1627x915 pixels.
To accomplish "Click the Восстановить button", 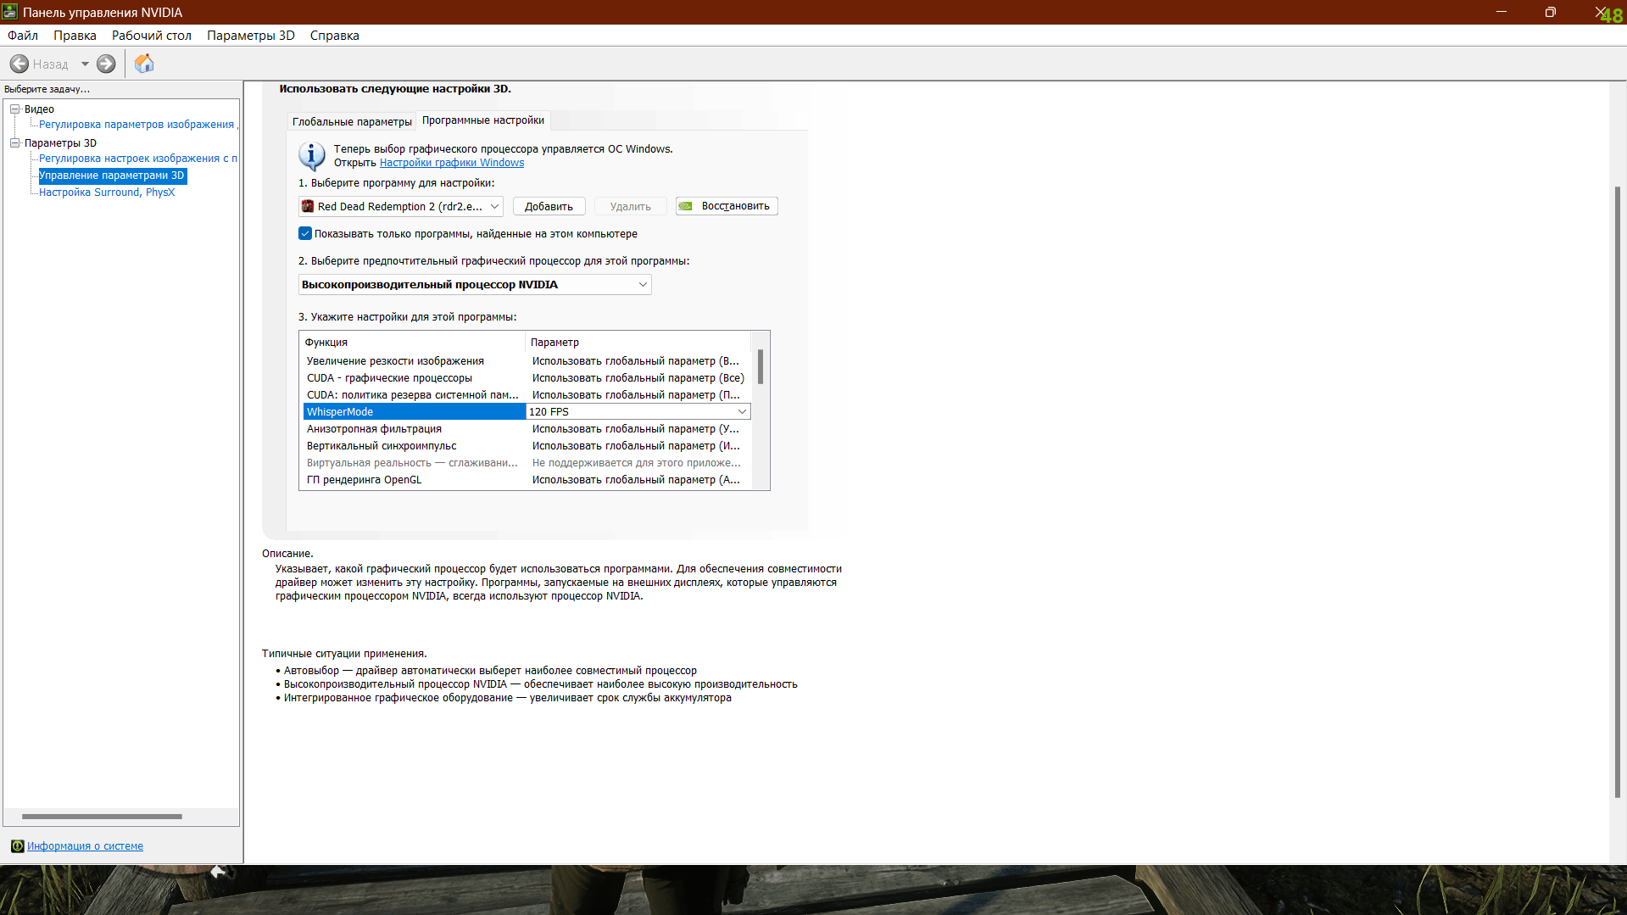I will tap(727, 206).
